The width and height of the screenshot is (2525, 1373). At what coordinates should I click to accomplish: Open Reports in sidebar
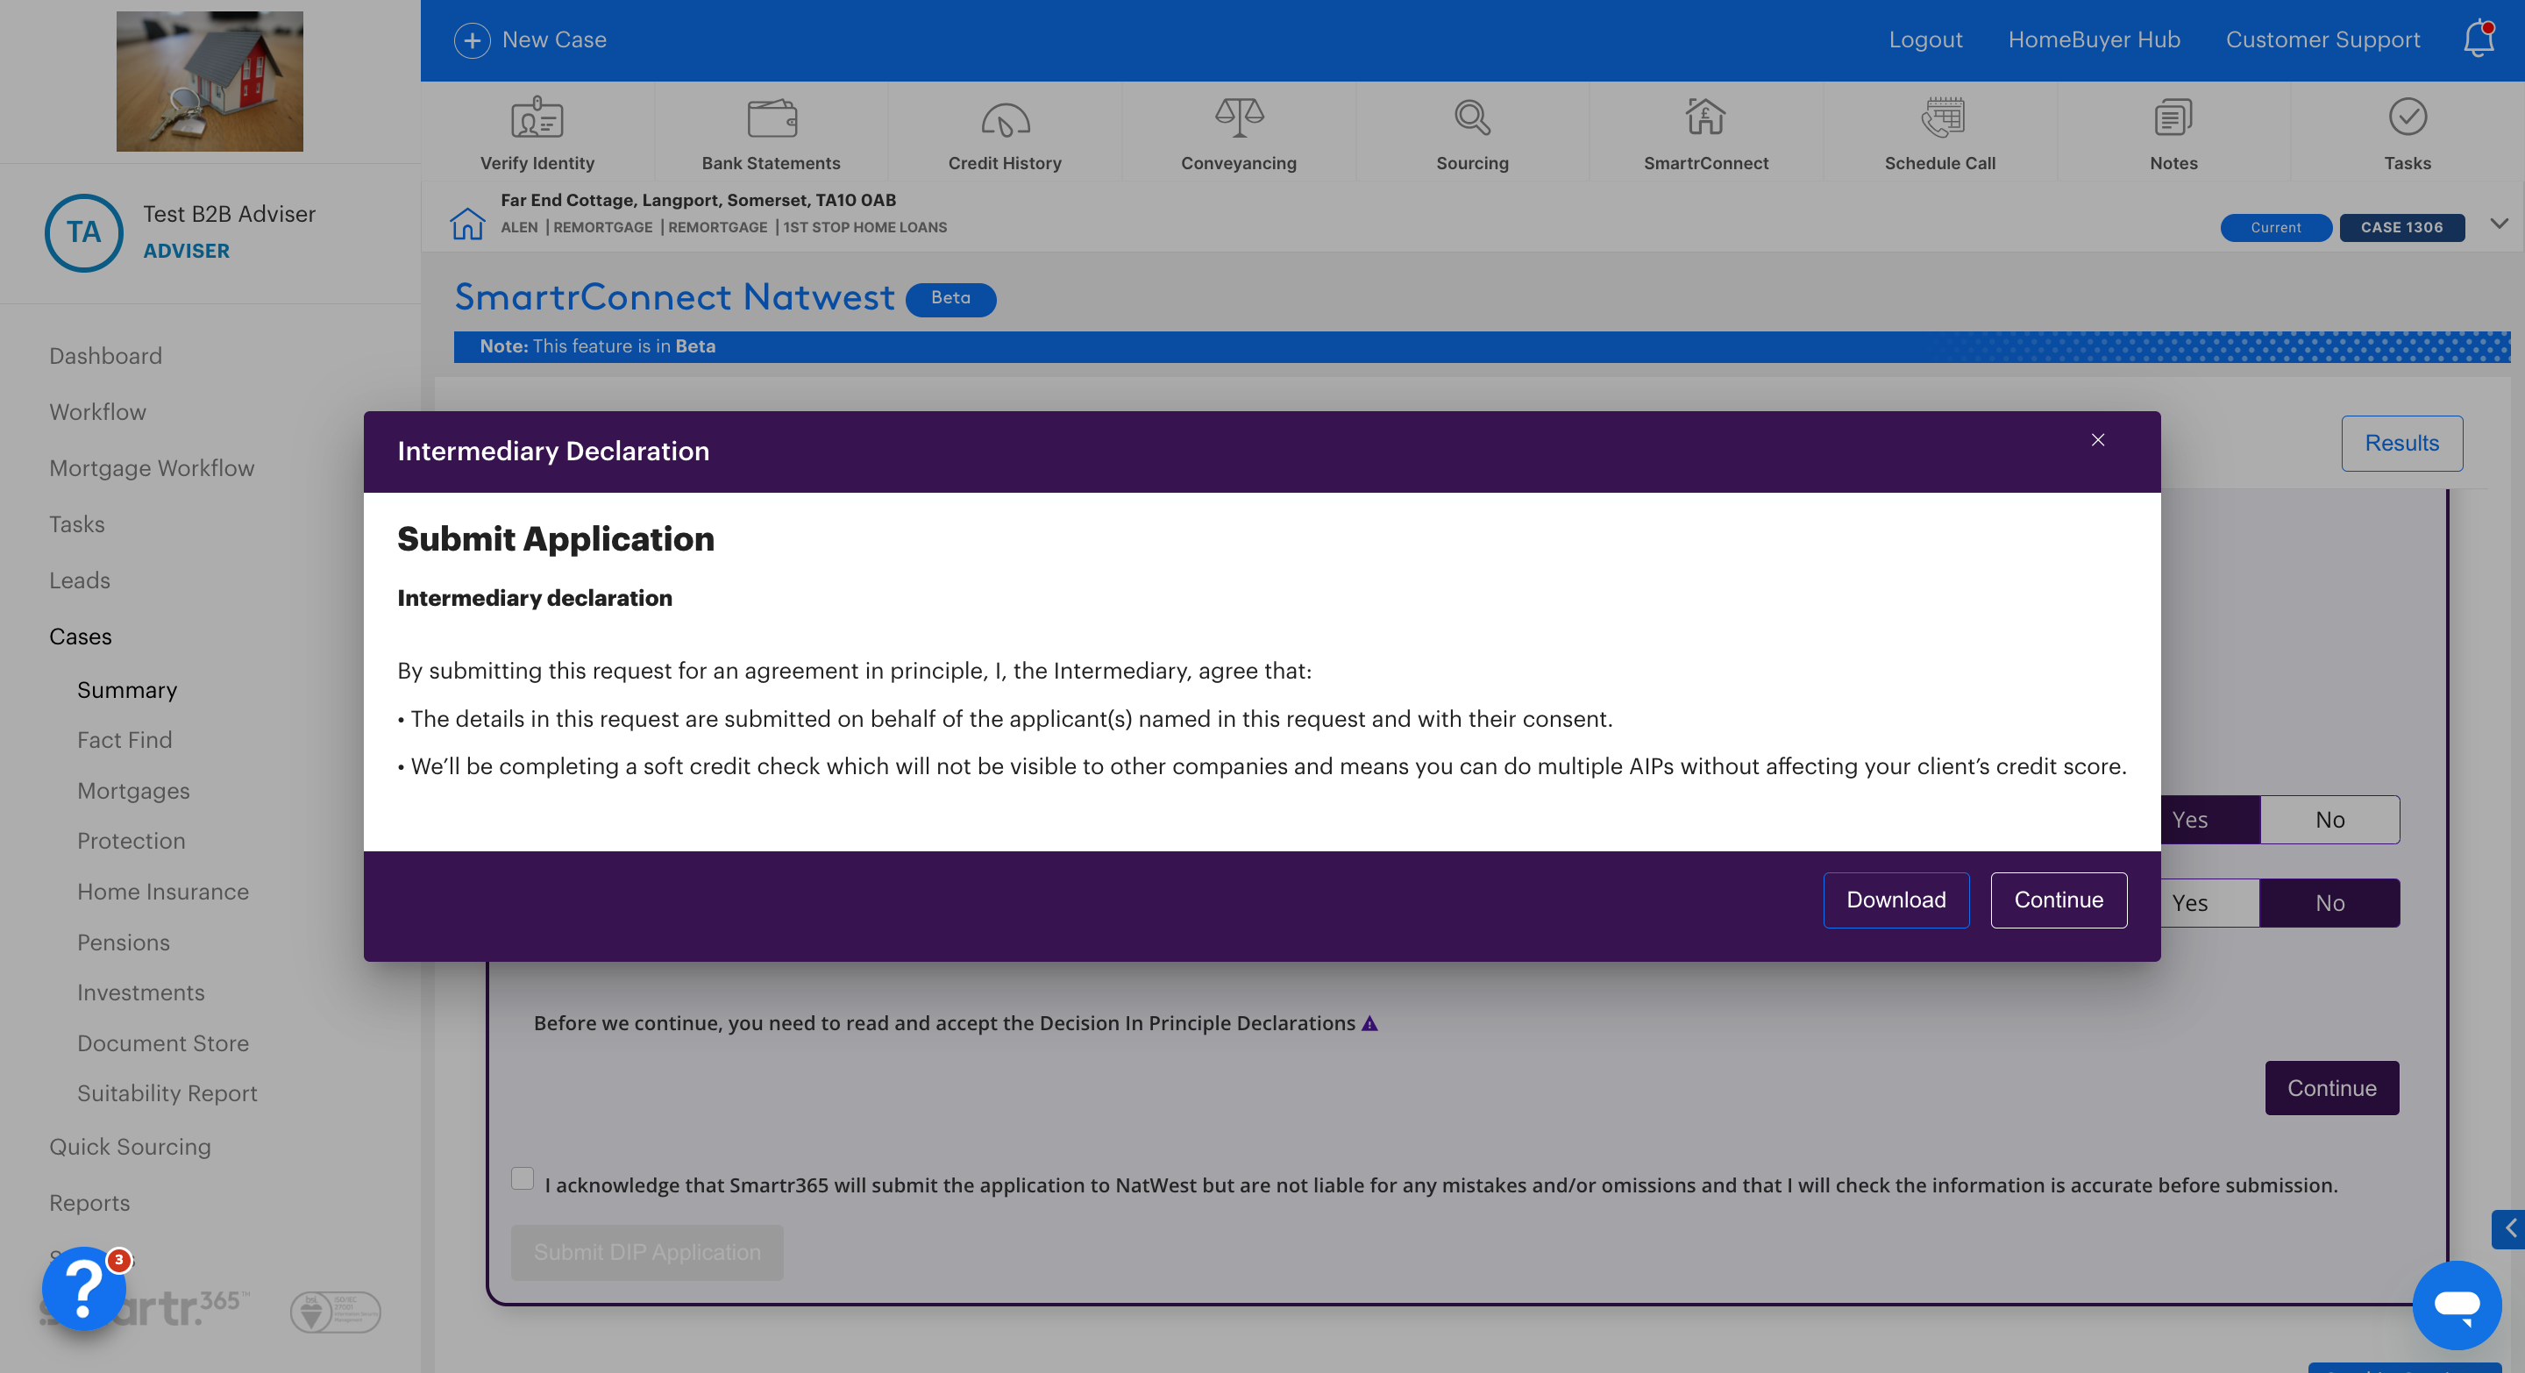pos(89,1203)
